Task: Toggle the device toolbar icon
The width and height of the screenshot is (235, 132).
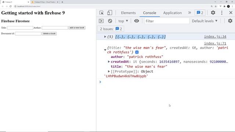Action: click(x=109, y=13)
